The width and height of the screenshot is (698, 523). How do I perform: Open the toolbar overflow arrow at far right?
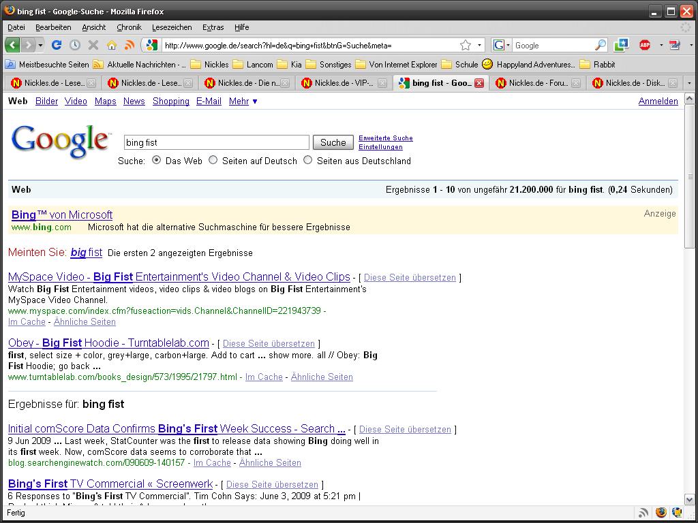(691, 46)
